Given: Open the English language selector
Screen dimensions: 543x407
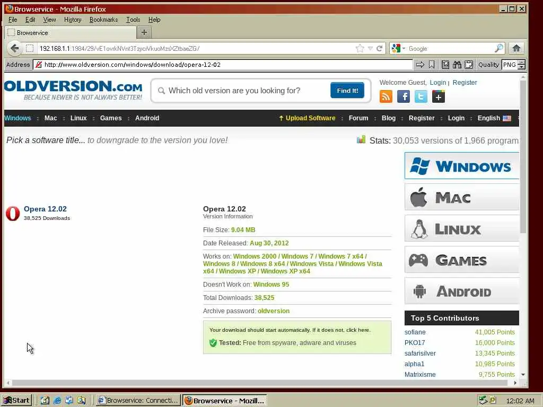Looking at the screenshot, I should click(x=494, y=118).
